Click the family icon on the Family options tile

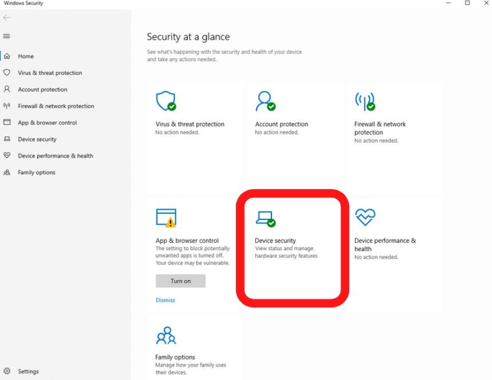tap(166, 335)
